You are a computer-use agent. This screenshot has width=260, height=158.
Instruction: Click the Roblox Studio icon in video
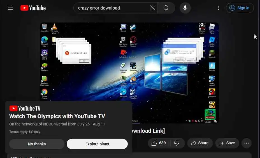point(212,42)
